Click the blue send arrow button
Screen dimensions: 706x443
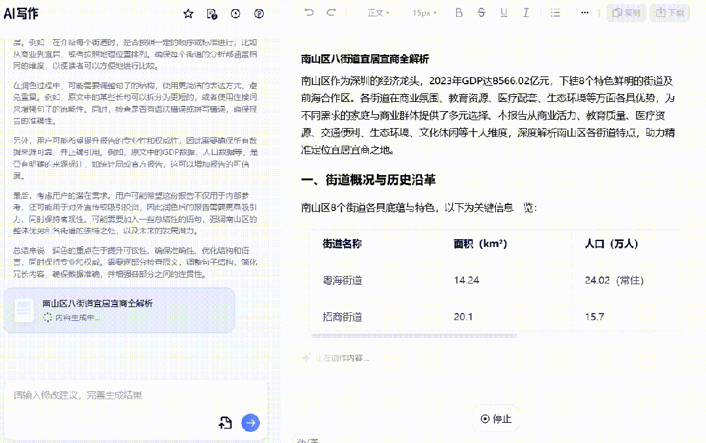click(250, 423)
